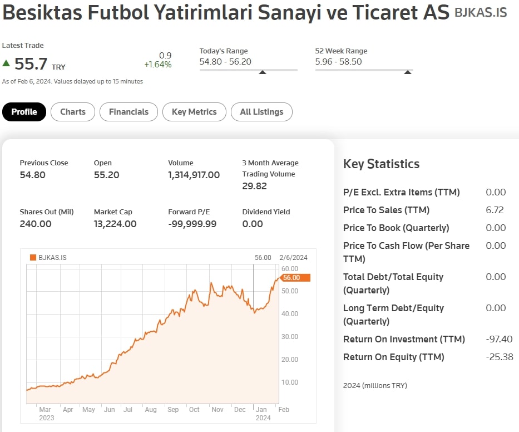Viewport: 519px width, 432px height.
Task: Click the Return On Investment value -97.40
Action: point(499,339)
